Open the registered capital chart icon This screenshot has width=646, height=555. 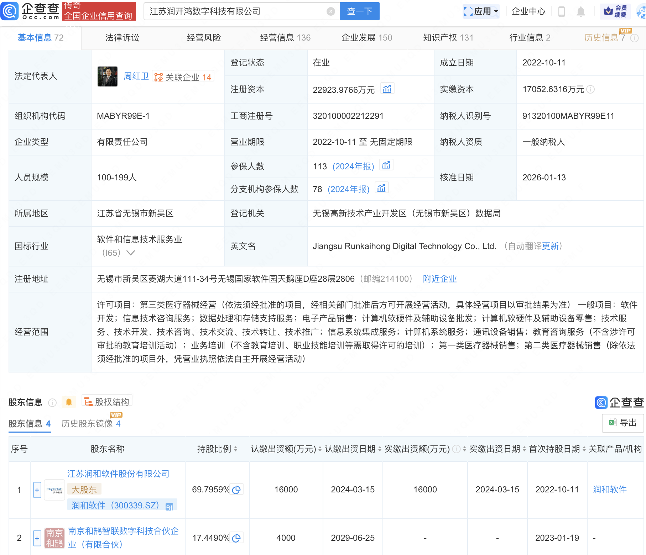pyautogui.click(x=387, y=89)
